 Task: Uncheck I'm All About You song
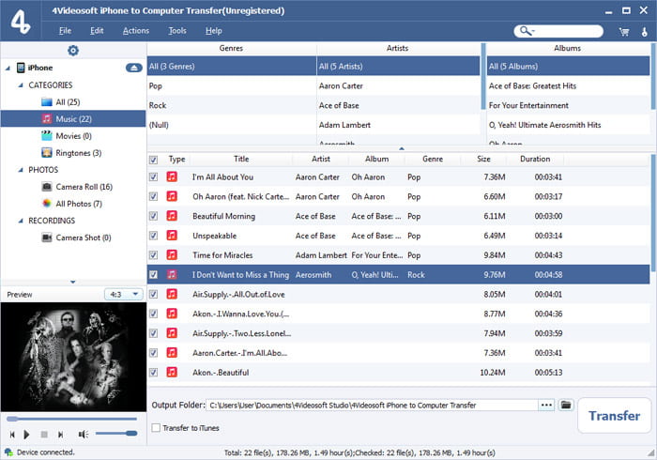pyautogui.click(x=154, y=176)
